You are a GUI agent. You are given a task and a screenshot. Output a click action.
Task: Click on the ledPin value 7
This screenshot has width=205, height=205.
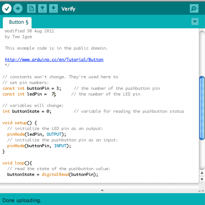[x=53, y=94]
